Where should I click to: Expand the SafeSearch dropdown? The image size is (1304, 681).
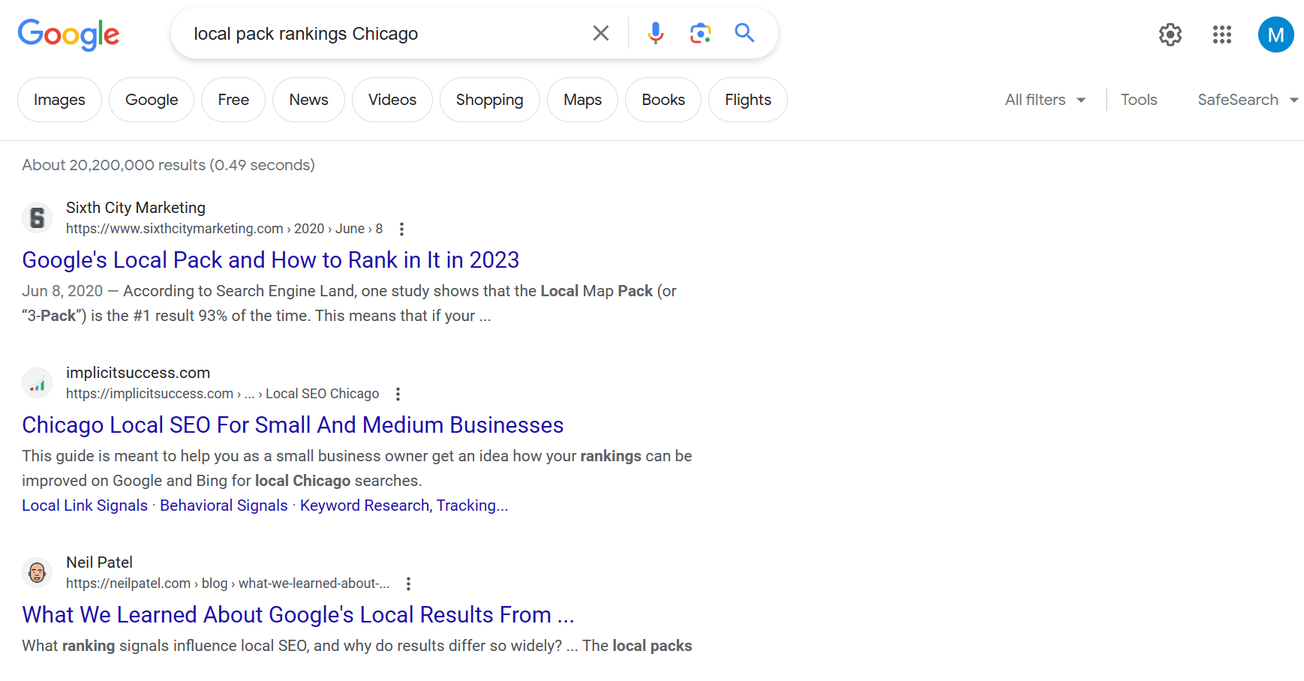point(1247,100)
